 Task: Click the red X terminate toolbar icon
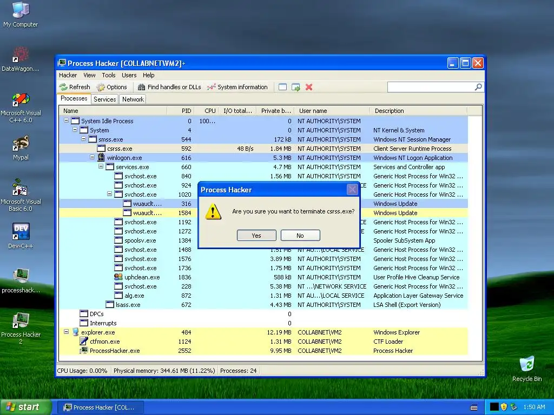(309, 87)
